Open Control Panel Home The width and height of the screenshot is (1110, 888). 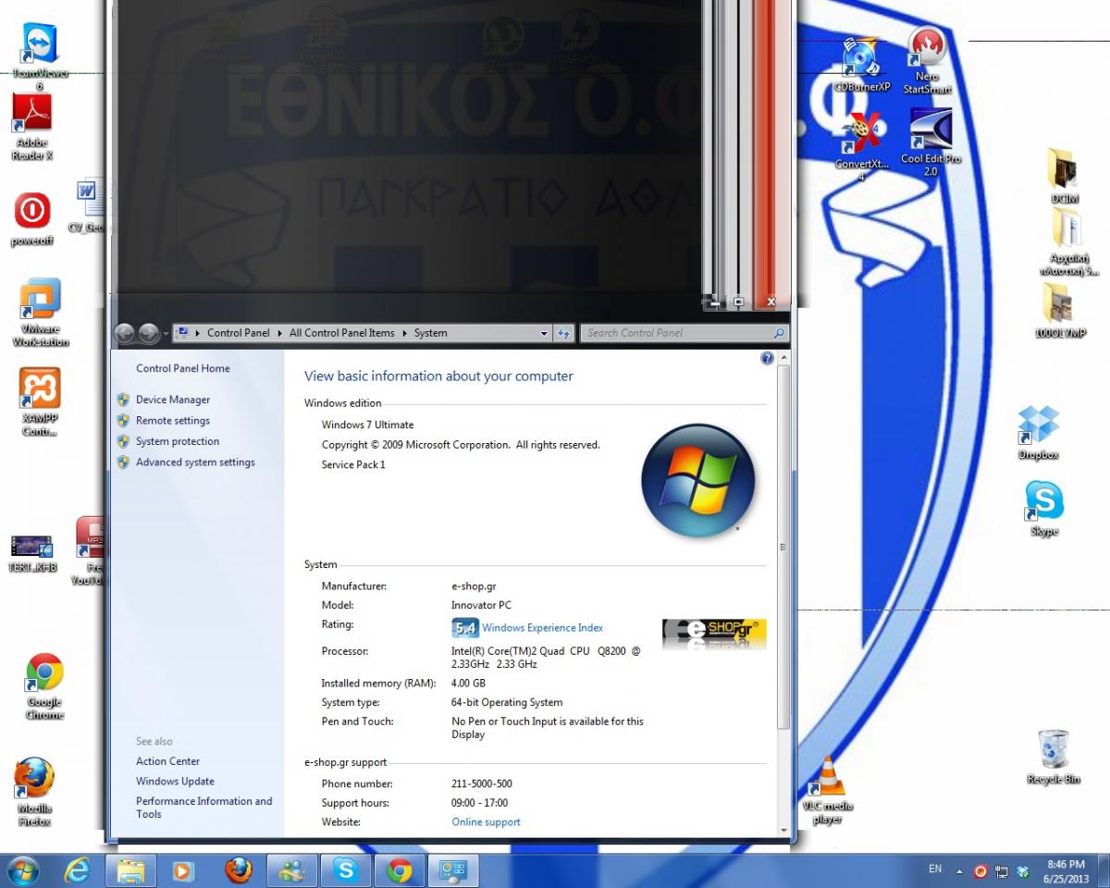[x=182, y=368]
